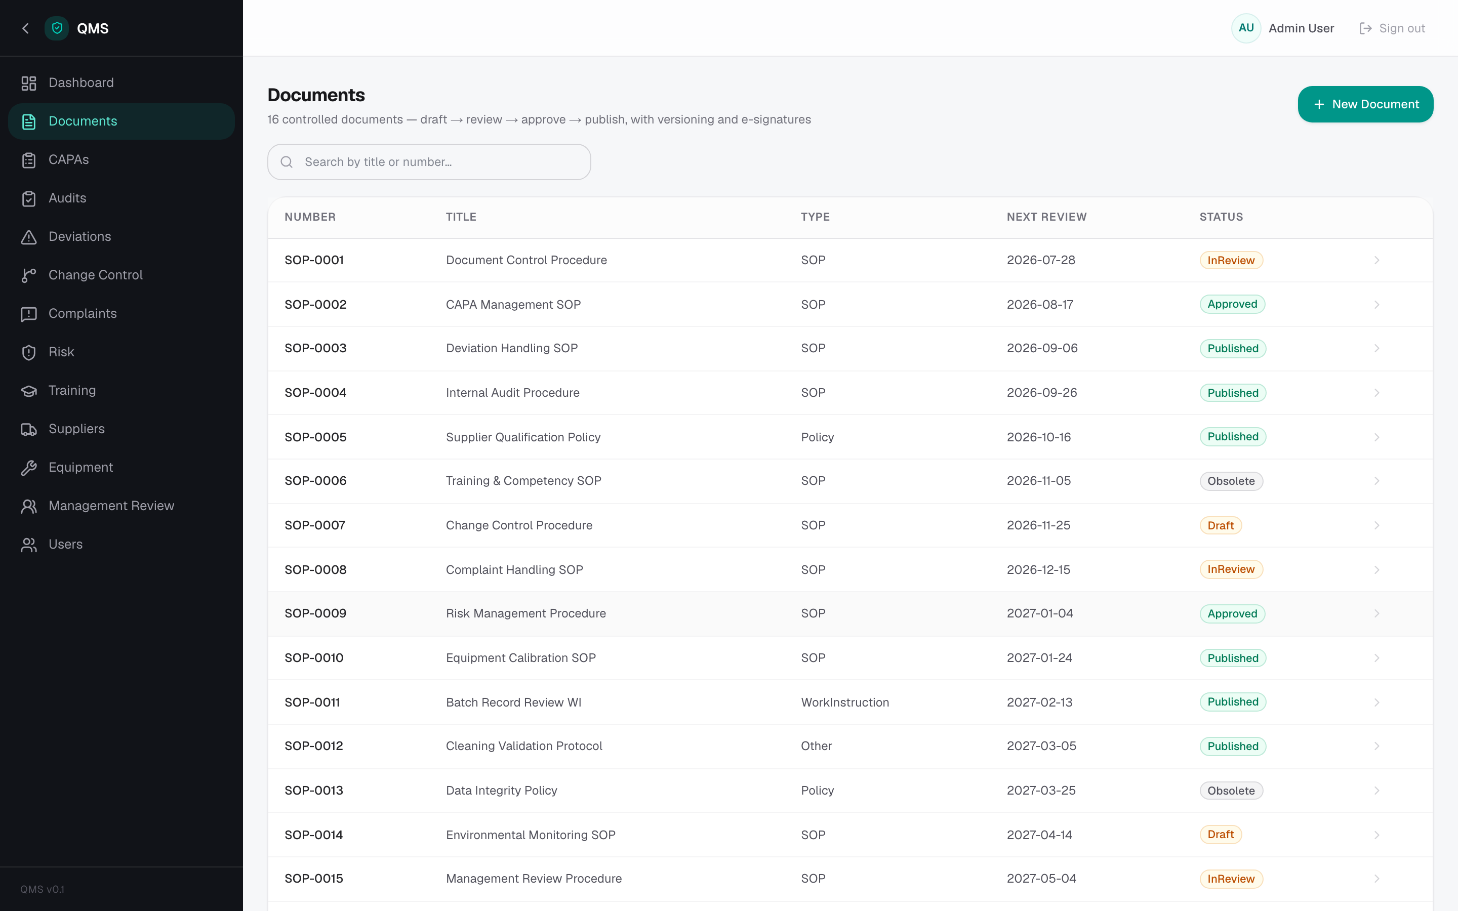Click the InReview badge on SOP-0001

(x=1231, y=260)
